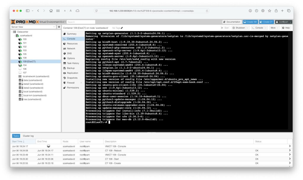303x180 pixels.
Task: Open the Resources panel
Action: (73, 44)
